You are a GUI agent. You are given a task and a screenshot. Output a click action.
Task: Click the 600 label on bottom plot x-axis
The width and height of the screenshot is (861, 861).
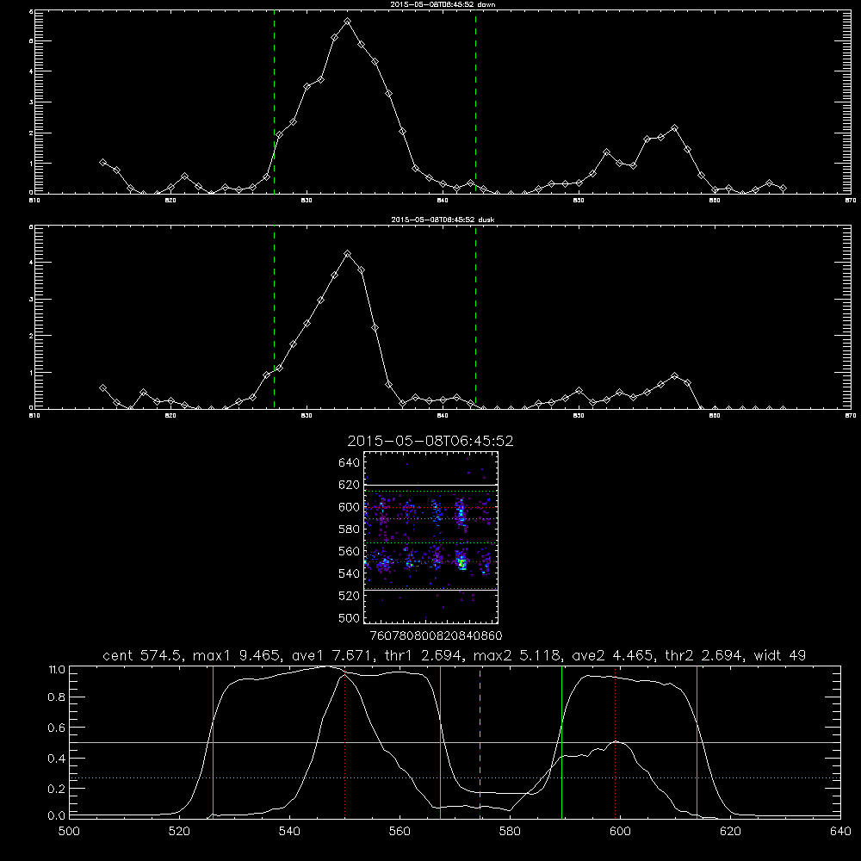coord(620,832)
